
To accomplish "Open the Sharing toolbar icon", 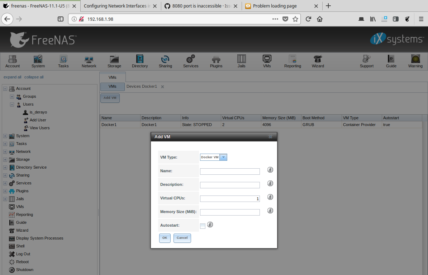I will click(x=165, y=61).
